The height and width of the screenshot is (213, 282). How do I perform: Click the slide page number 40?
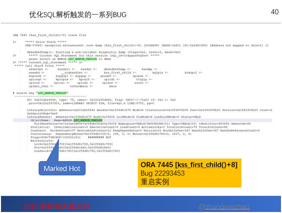click(274, 12)
